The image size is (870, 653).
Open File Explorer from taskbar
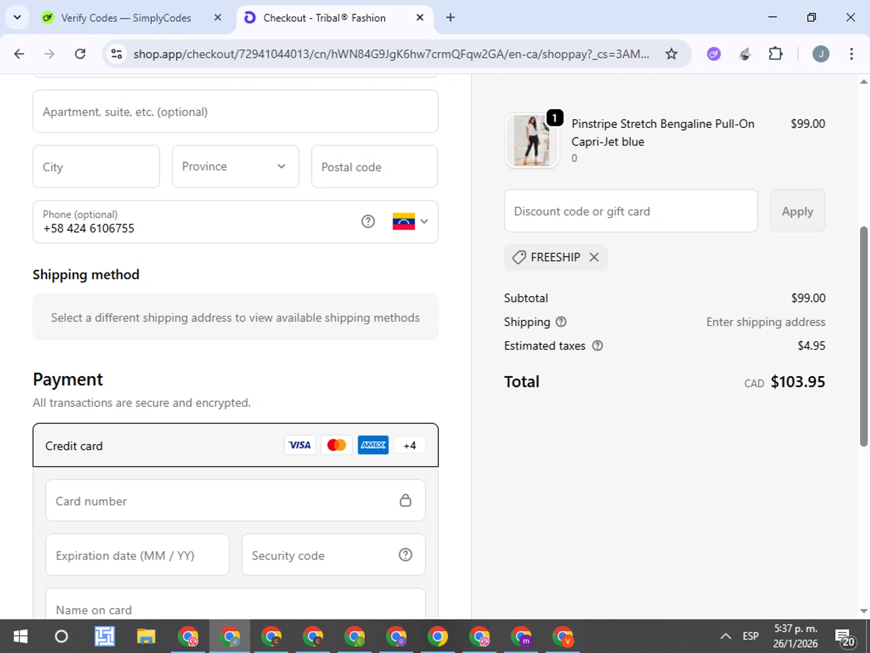point(146,637)
